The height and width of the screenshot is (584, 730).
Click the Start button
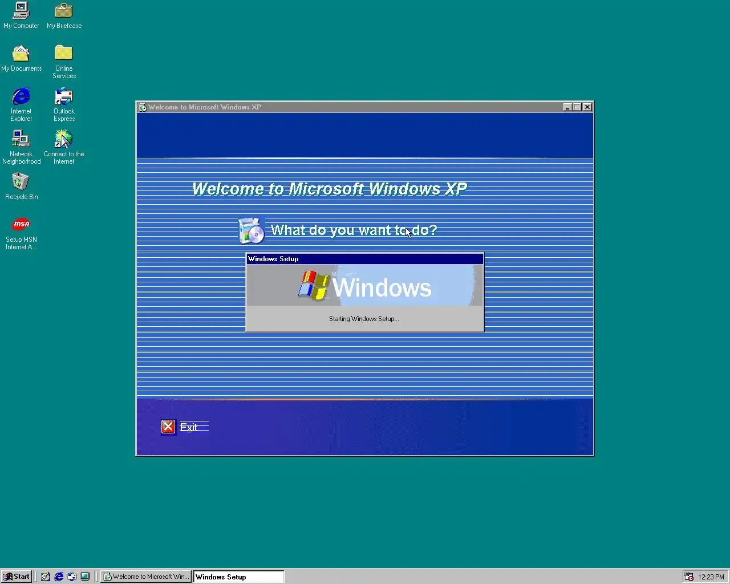tap(16, 577)
